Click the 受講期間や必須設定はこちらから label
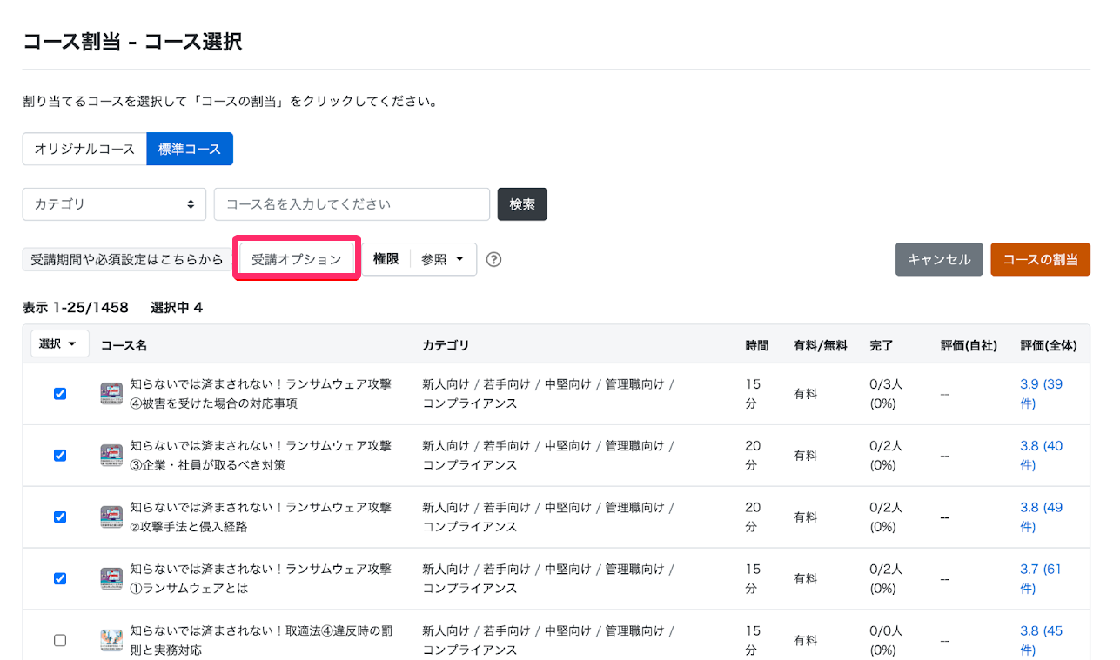The image size is (1120, 660). 127,259
